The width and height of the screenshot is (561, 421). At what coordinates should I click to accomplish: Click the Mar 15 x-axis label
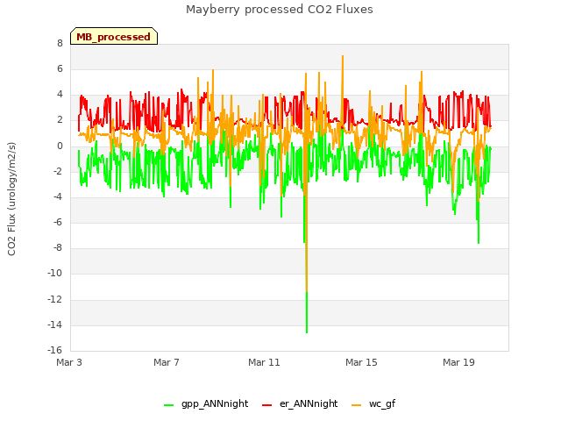pos(361,362)
